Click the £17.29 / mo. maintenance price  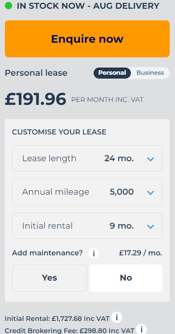tap(141, 253)
